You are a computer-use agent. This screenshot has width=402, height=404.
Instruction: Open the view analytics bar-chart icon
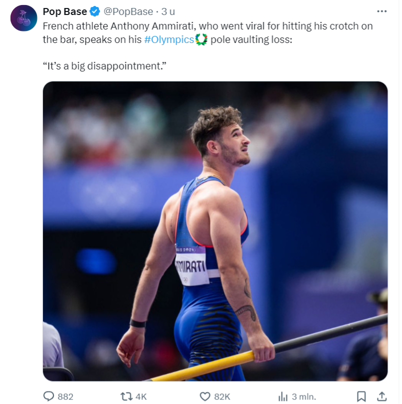coord(283,396)
